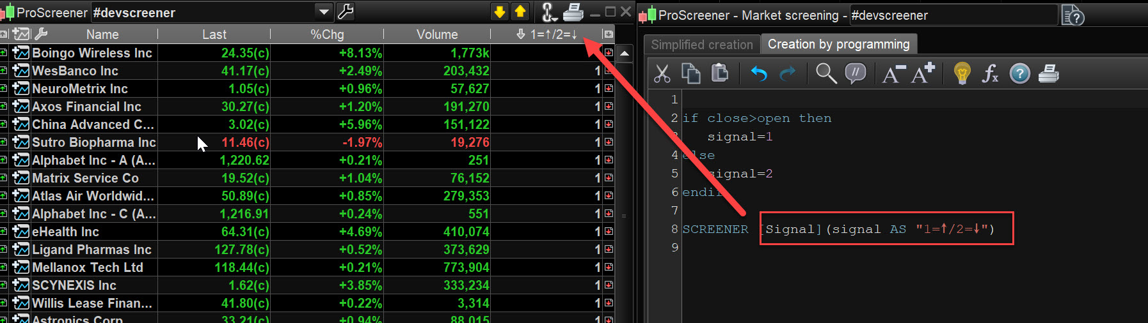Print the code from editor toolbar
The image size is (1148, 323).
[x=1048, y=73]
